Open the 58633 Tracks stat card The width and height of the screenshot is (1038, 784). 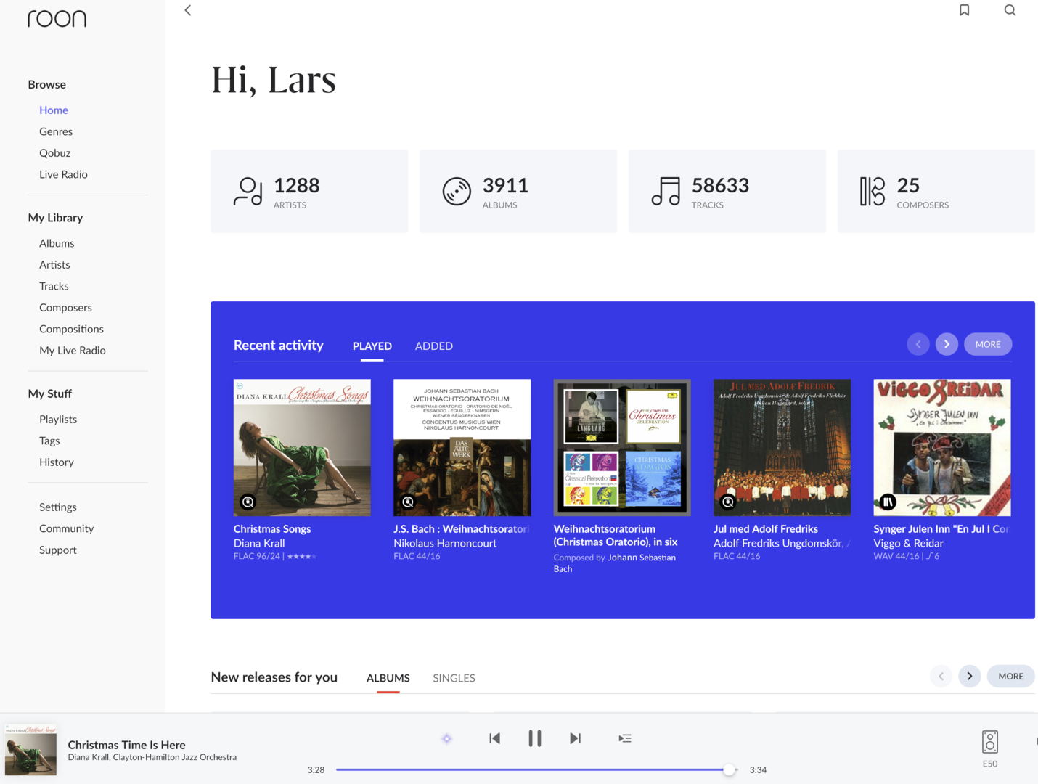click(727, 191)
